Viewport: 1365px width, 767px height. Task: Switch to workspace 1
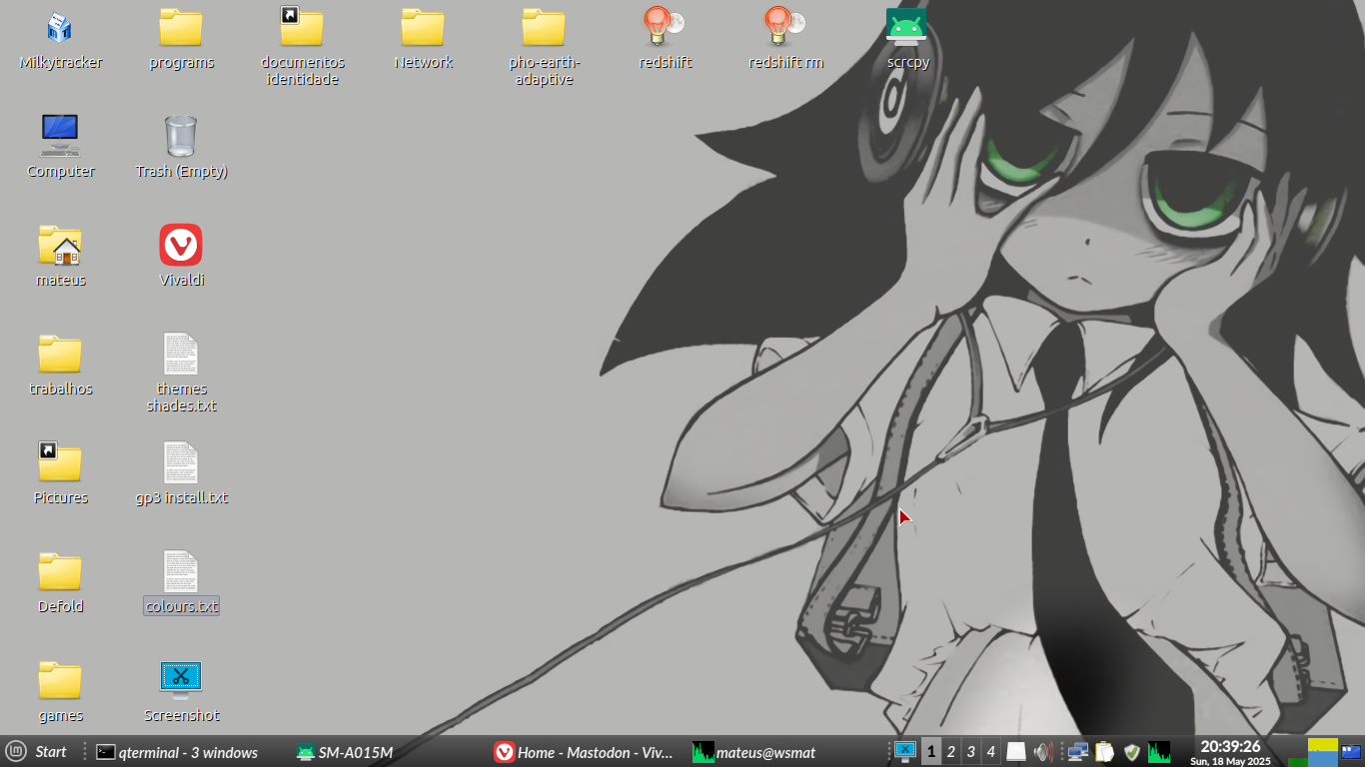[930, 752]
